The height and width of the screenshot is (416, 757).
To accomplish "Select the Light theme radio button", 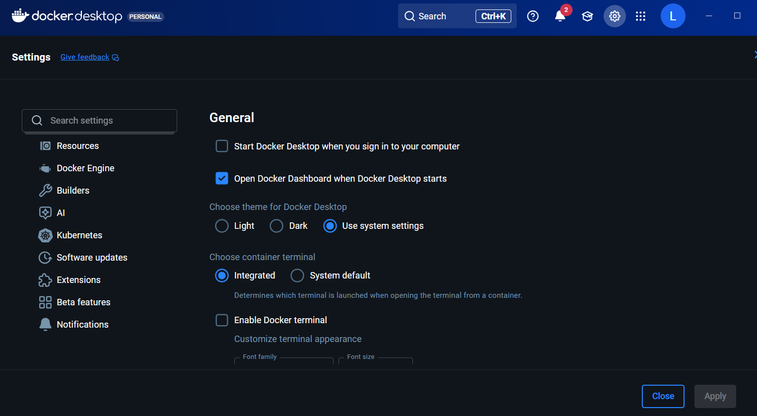I will tap(222, 226).
